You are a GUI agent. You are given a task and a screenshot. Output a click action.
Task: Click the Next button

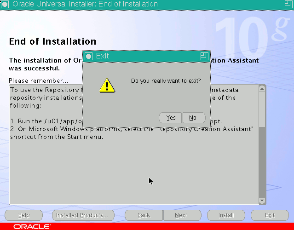coord(182,215)
